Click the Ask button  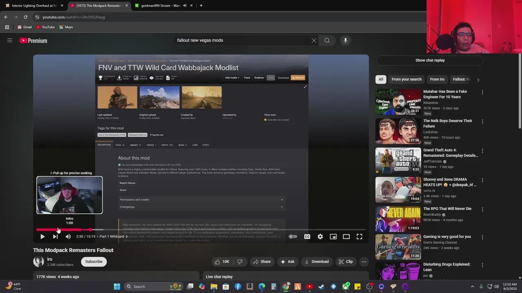point(287,262)
